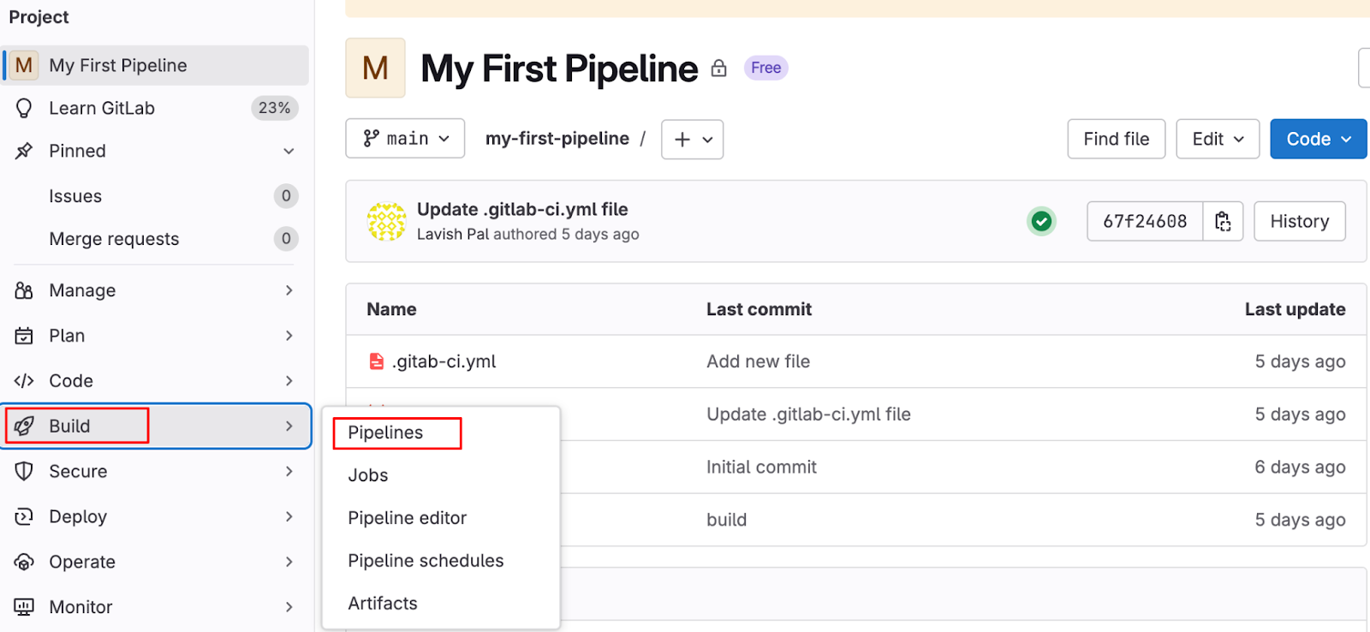Open the main branch dropdown
This screenshot has width=1370, height=632.
point(405,139)
